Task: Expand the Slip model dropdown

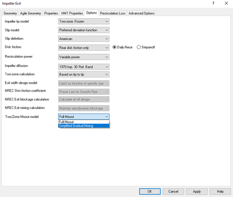Action: click(84, 30)
